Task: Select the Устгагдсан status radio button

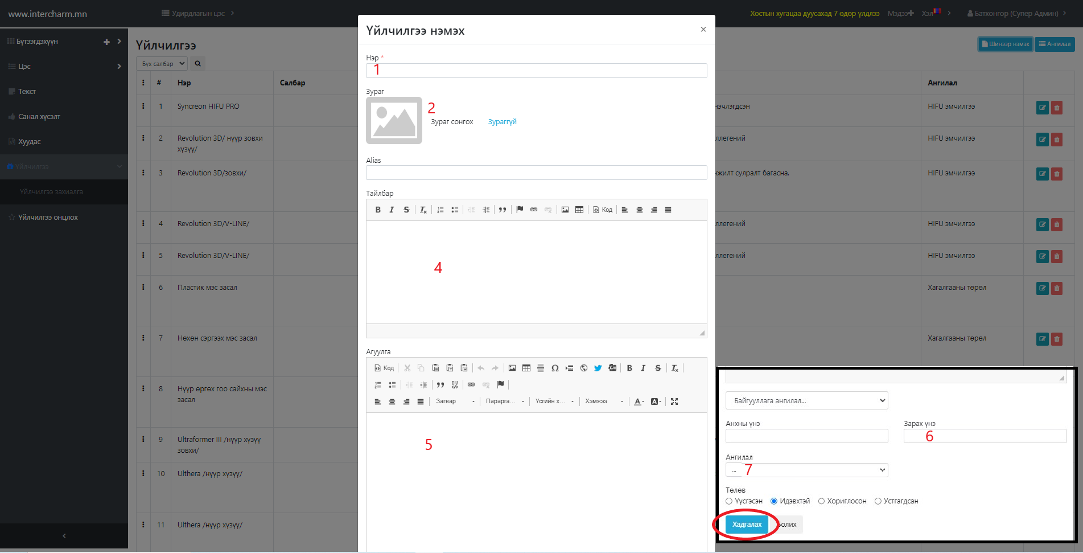Action: pyautogui.click(x=878, y=501)
